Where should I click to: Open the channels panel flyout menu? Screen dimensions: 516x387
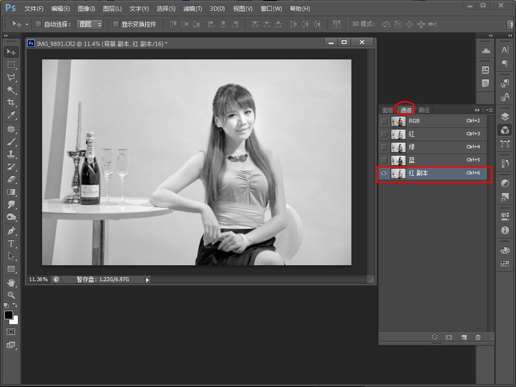[489, 110]
